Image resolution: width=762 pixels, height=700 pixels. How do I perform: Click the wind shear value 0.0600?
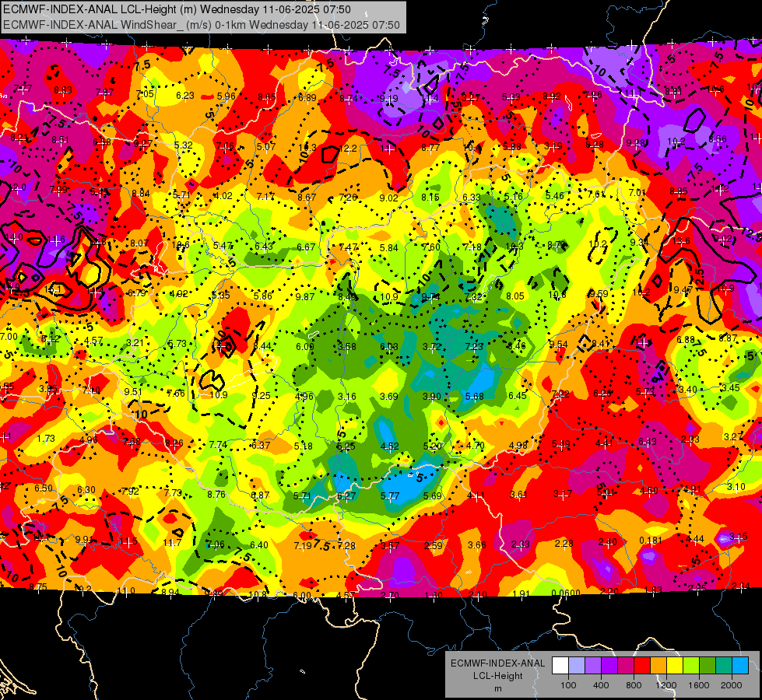[x=566, y=593]
